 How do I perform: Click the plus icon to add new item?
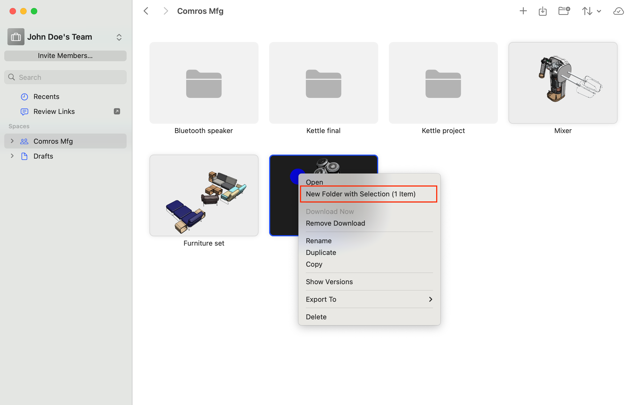[x=523, y=11]
